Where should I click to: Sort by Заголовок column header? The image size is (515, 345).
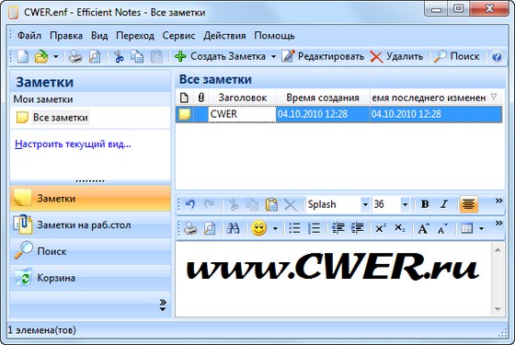pyautogui.click(x=243, y=98)
